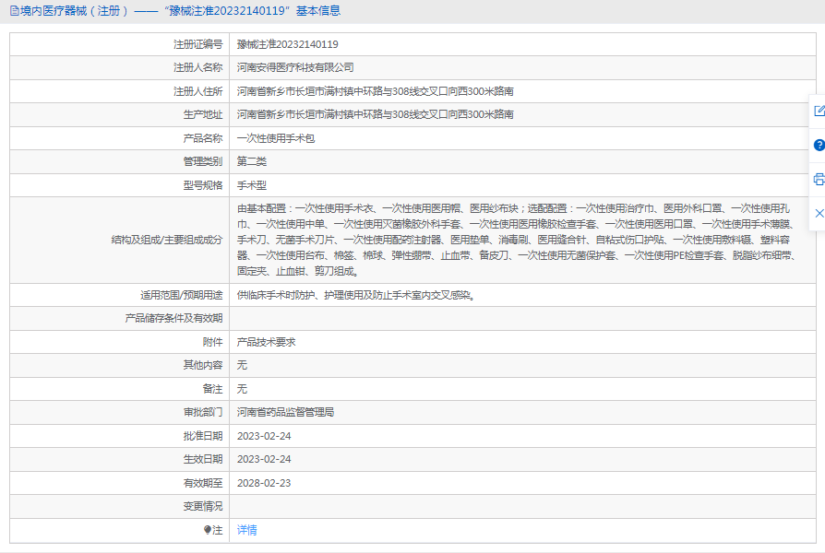This screenshot has width=825, height=553.
Task: Click the 型号规格 row label
Action: (203, 185)
